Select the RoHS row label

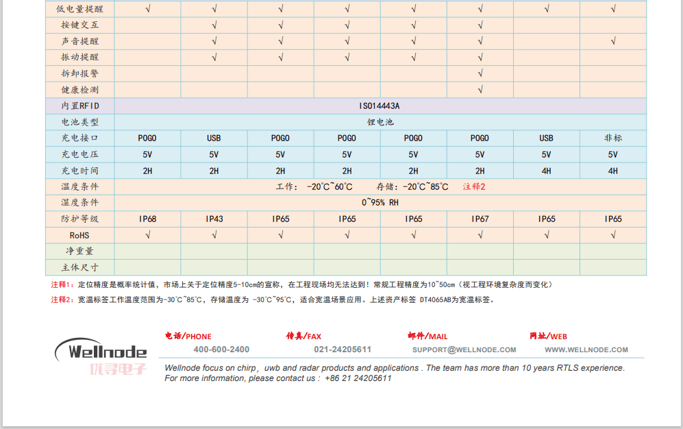(x=79, y=236)
